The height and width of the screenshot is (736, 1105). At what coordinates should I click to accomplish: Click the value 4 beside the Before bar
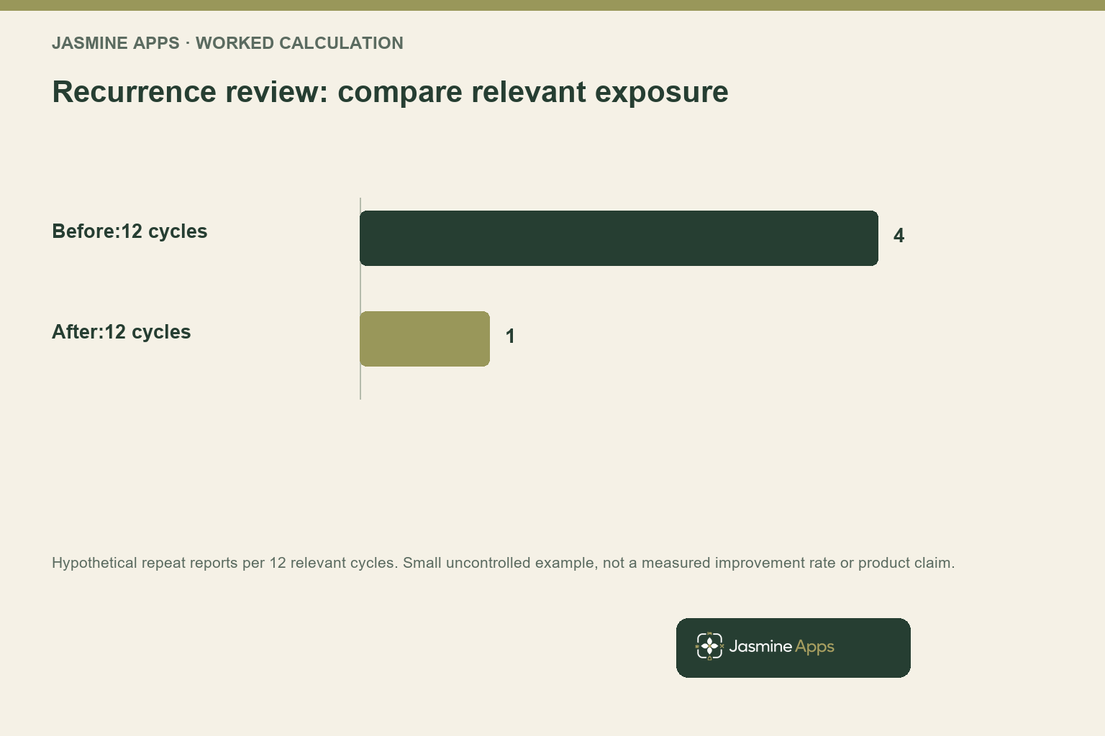pyautogui.click(x=899, y=236)
